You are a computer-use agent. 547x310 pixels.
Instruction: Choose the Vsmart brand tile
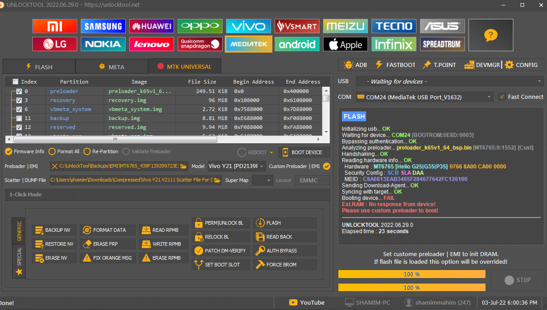(x=297, y=26)
